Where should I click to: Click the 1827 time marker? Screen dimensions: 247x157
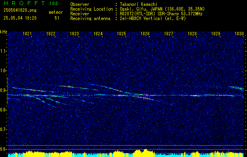point(168,33)
